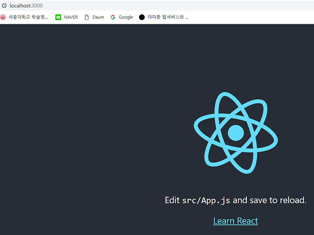Click the Daum page bookmark icon
Image resolution: width=314 pixels, height=235 pixels.
(x=87, y=17)
